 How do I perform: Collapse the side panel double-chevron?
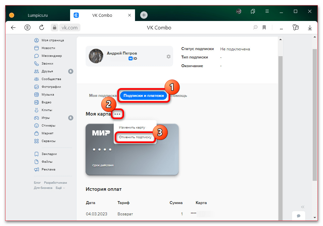[x=303, y=207]
